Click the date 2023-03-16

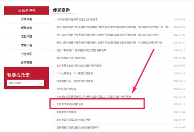pyautogui.click(x=179, y=50)
